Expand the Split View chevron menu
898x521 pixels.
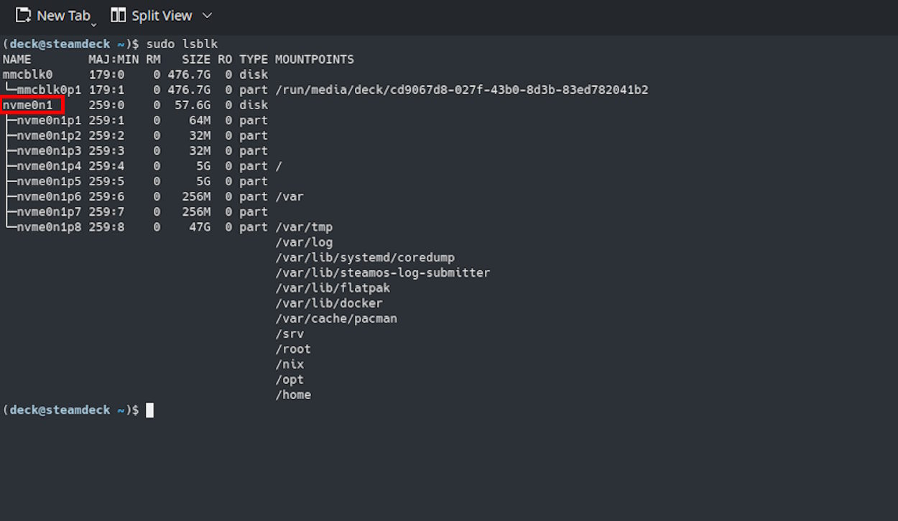(207, 15)
